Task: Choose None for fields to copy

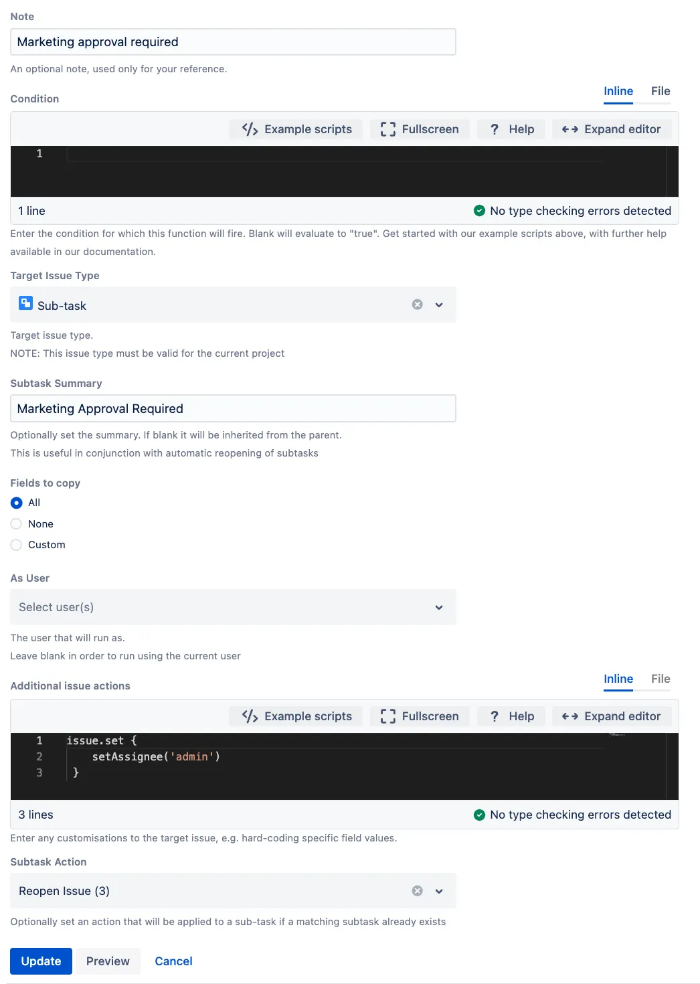Action: point(17,524)
